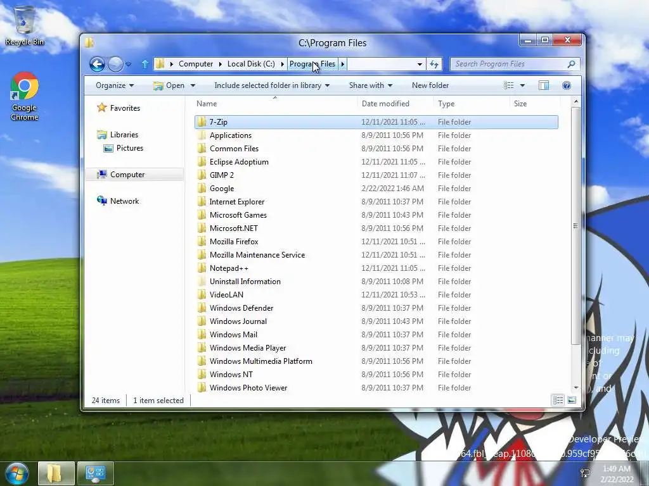Sort by the Type column header

(446, 104)
